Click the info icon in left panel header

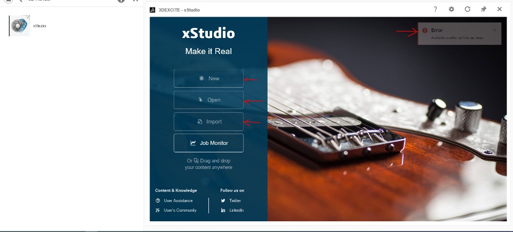pos(121,1)
